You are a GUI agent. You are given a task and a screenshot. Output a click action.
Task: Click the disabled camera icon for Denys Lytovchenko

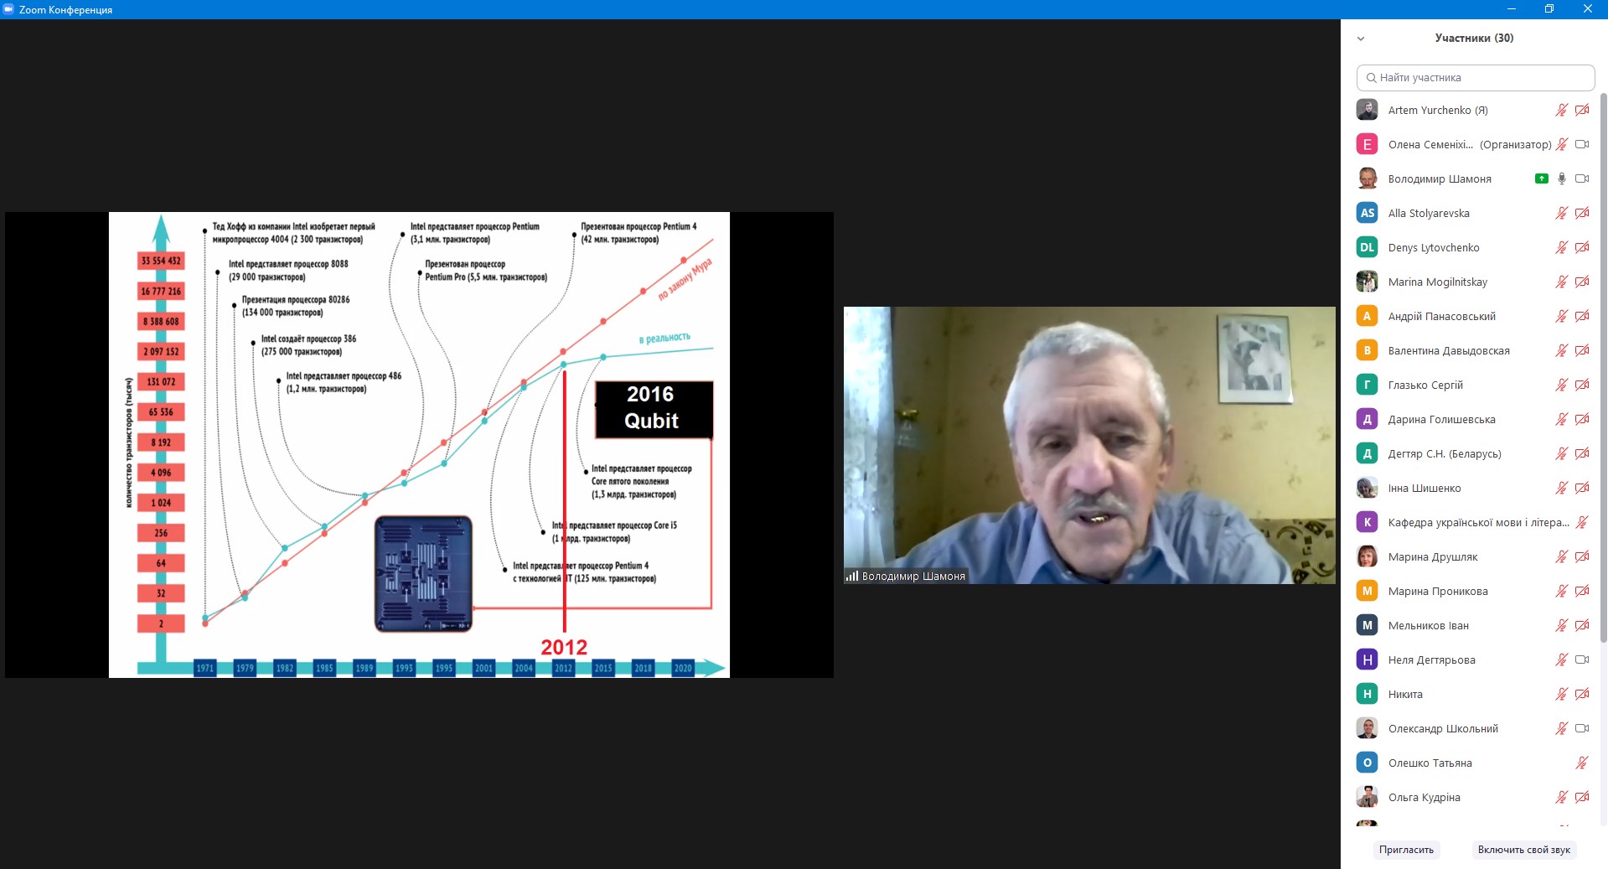tap(1581, 247)
